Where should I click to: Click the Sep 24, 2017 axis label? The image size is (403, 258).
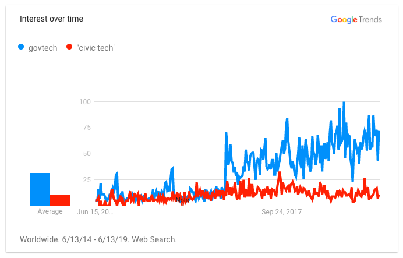(283, 211)
